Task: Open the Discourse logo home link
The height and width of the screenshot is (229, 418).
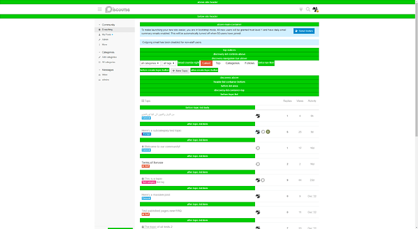Action: tap(118, 10)
